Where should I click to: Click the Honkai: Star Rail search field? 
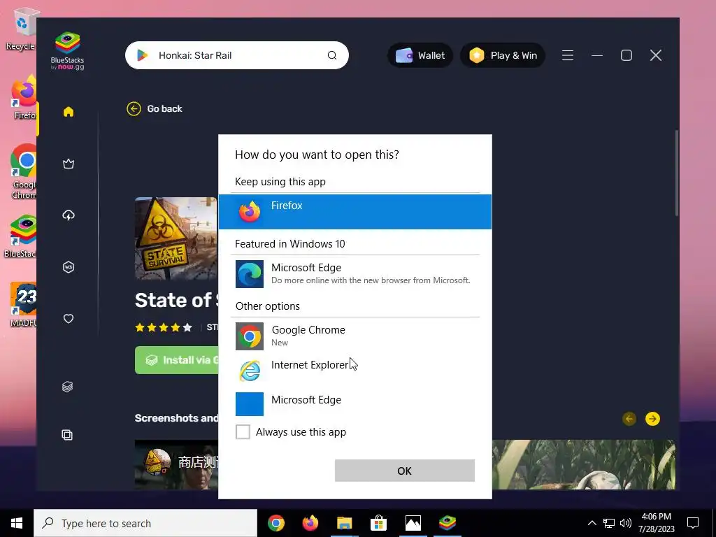coord(237,55)
